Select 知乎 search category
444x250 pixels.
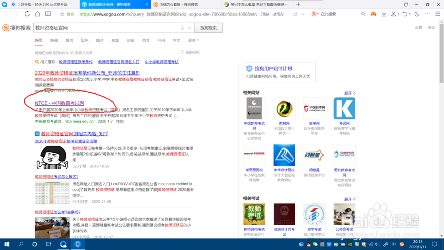(x=84, y=40)
